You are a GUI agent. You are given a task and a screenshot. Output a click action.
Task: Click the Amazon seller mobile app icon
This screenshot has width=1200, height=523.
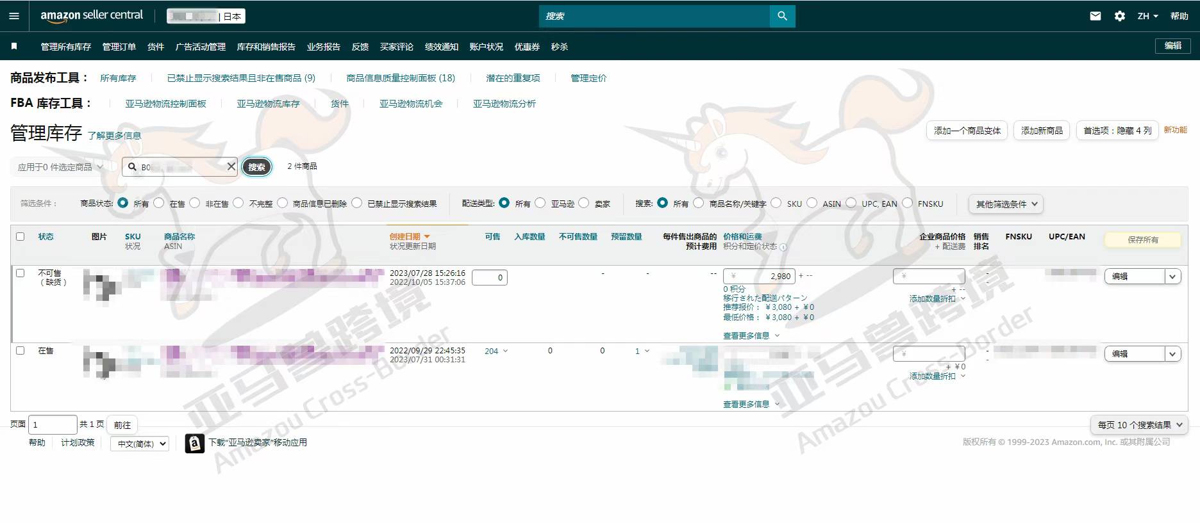click(x=195, y=443)
